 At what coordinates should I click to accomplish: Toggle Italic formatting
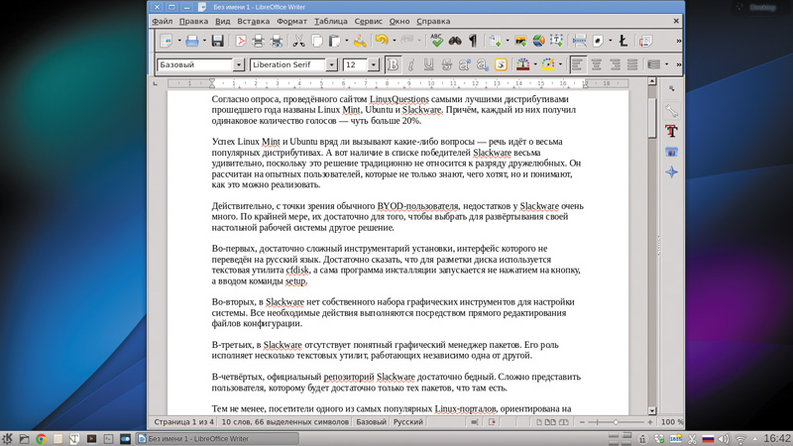(x=411, y=64)
